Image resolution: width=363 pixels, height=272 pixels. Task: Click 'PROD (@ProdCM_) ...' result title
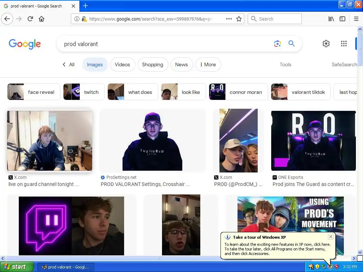click(x=238, y=184)
